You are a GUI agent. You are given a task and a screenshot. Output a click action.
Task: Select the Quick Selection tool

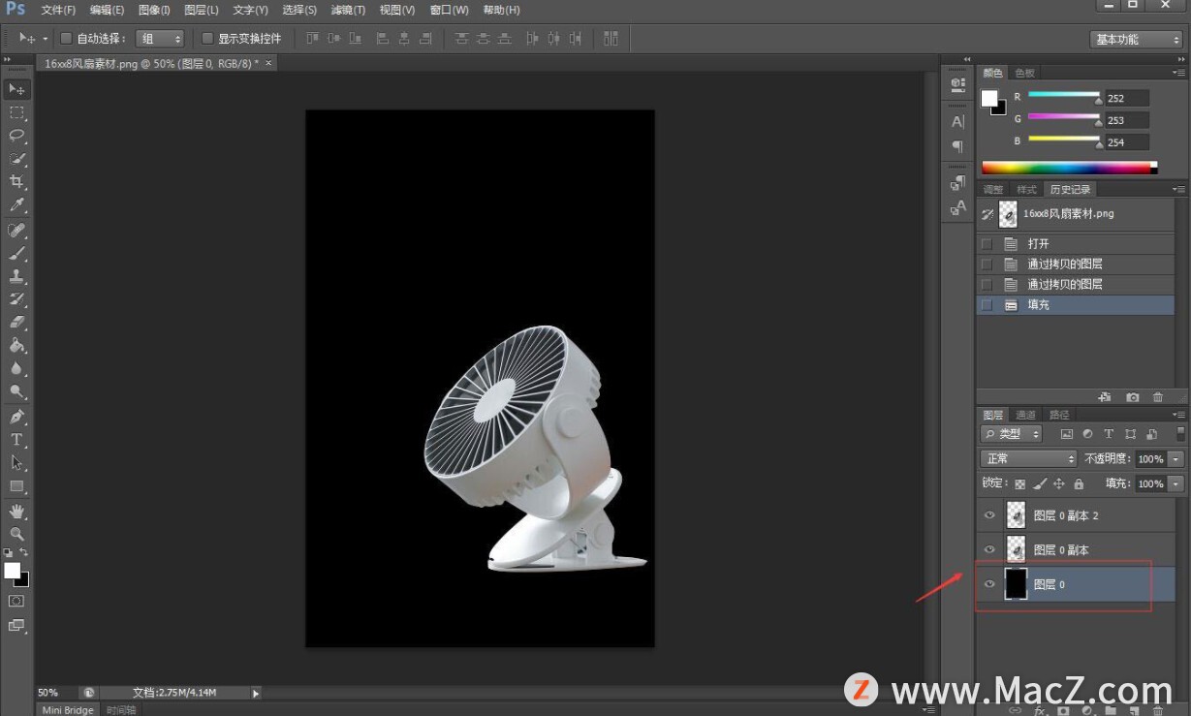(16, 159)
